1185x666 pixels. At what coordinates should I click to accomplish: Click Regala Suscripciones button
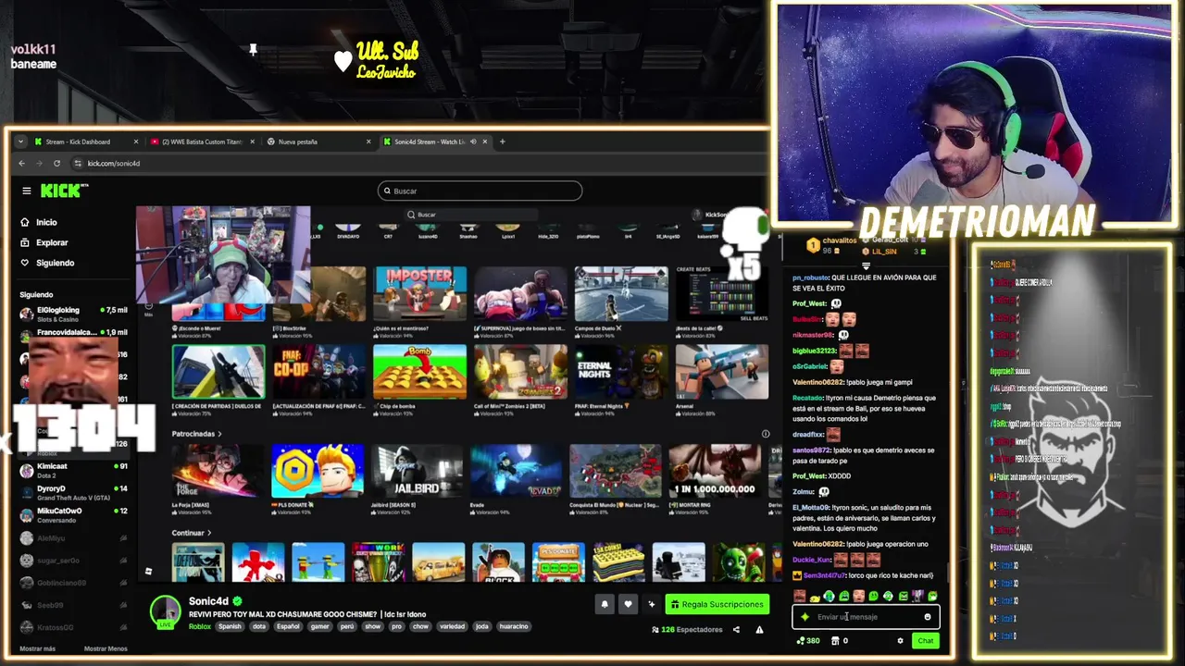point(717,604)
